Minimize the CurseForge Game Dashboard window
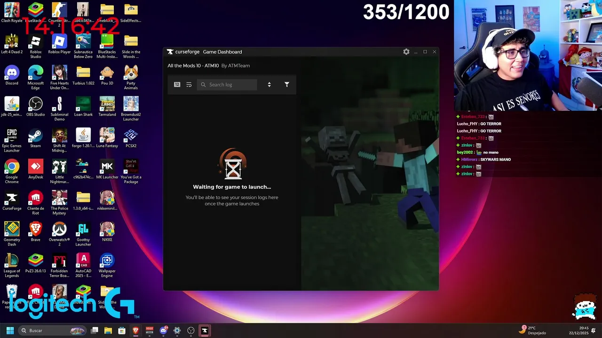The image size is (602, 338). click(x=416, y=52)
